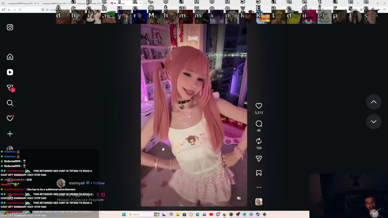Viewport: 388px width, 218px height.
Task: Open Microsoft Edge from the taskbar
Action: pyautogui.click(x=198, y=215)
